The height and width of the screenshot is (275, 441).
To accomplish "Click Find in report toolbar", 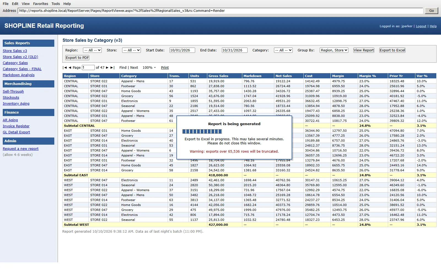I will coord(123,68).
